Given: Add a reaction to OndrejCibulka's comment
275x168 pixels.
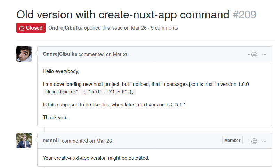Looking at the screenshot, I should 252,55.
